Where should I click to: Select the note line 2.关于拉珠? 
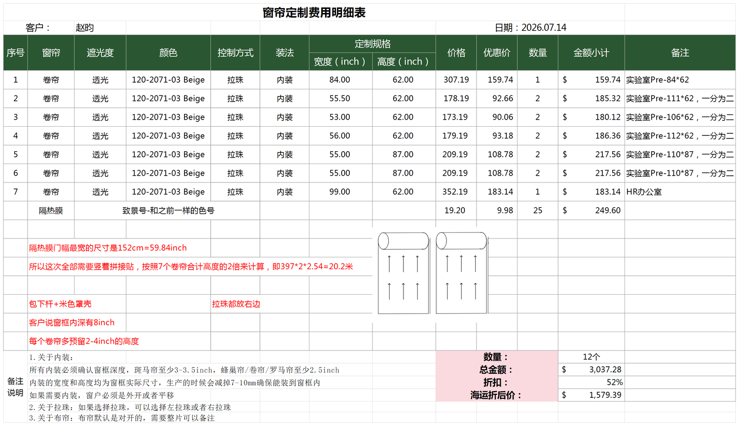click(130, 408)
